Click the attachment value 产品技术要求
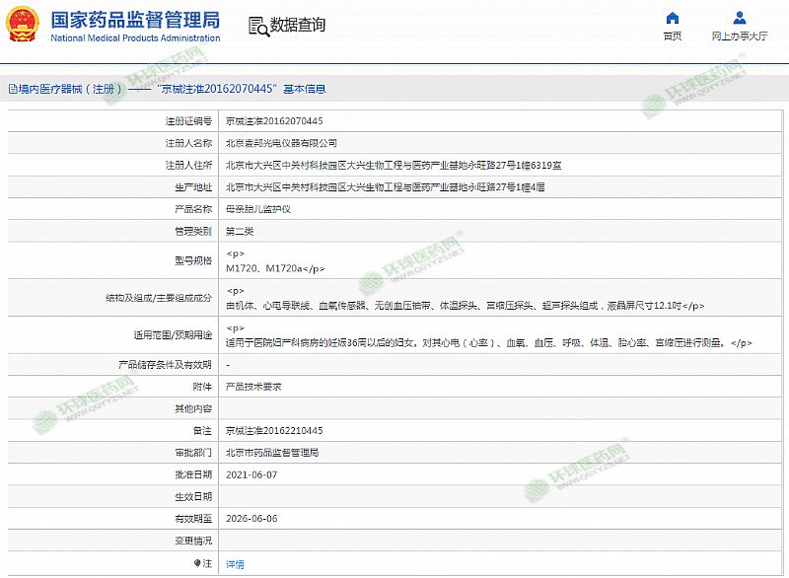This screenshot has width=789, height=578. (253, 387)
